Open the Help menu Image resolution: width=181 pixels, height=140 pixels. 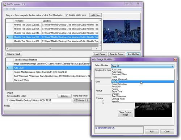[13, 9]
